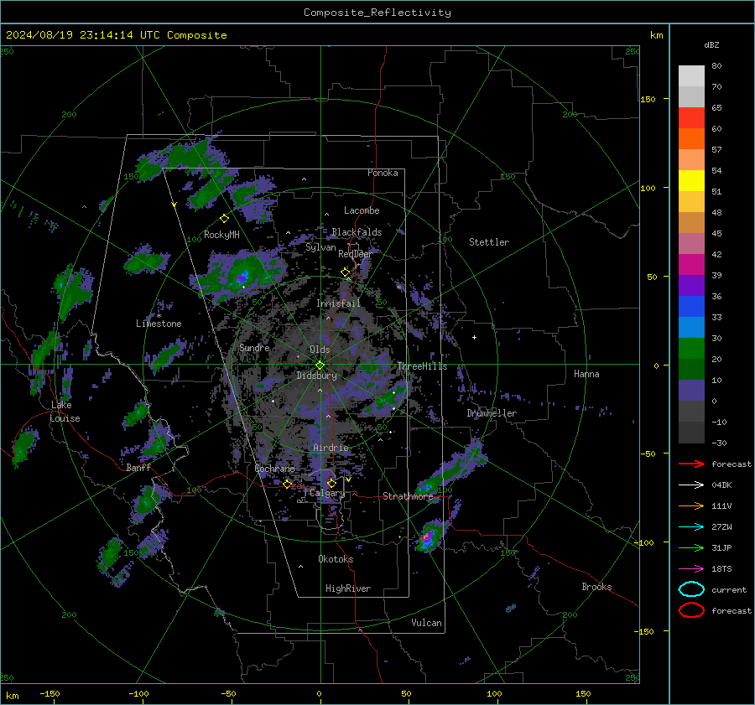Pick the magenta 42-39 dBZ swatch

[691, 265]
